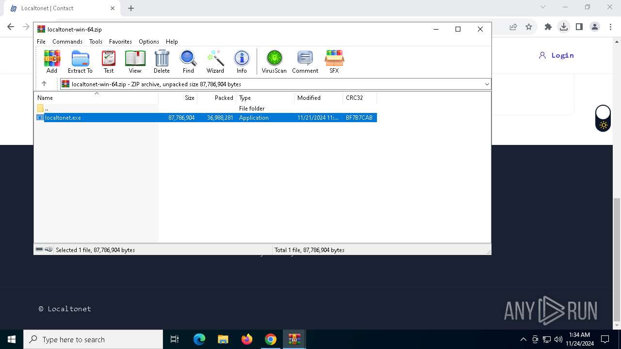Sort by Packed column header

[217, 98]
